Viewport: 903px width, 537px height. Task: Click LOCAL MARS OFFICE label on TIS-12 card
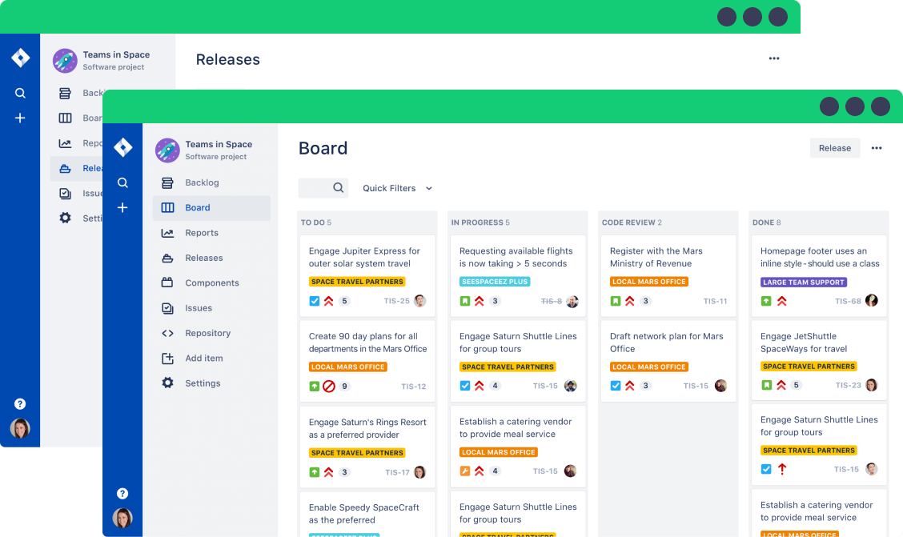click(348, 367)
